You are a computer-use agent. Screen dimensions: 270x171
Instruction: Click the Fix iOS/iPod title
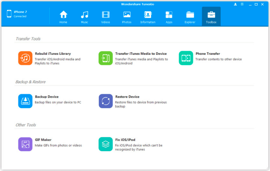125,140
